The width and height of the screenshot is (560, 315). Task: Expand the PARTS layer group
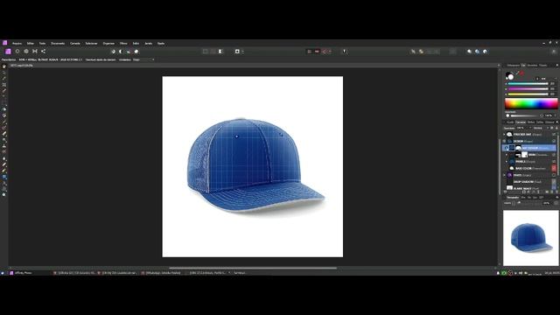[505, 175]
